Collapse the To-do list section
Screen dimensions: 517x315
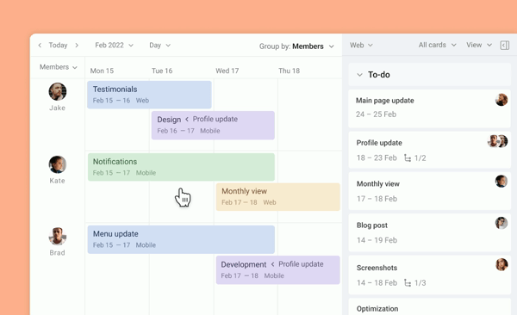(359, 75)
